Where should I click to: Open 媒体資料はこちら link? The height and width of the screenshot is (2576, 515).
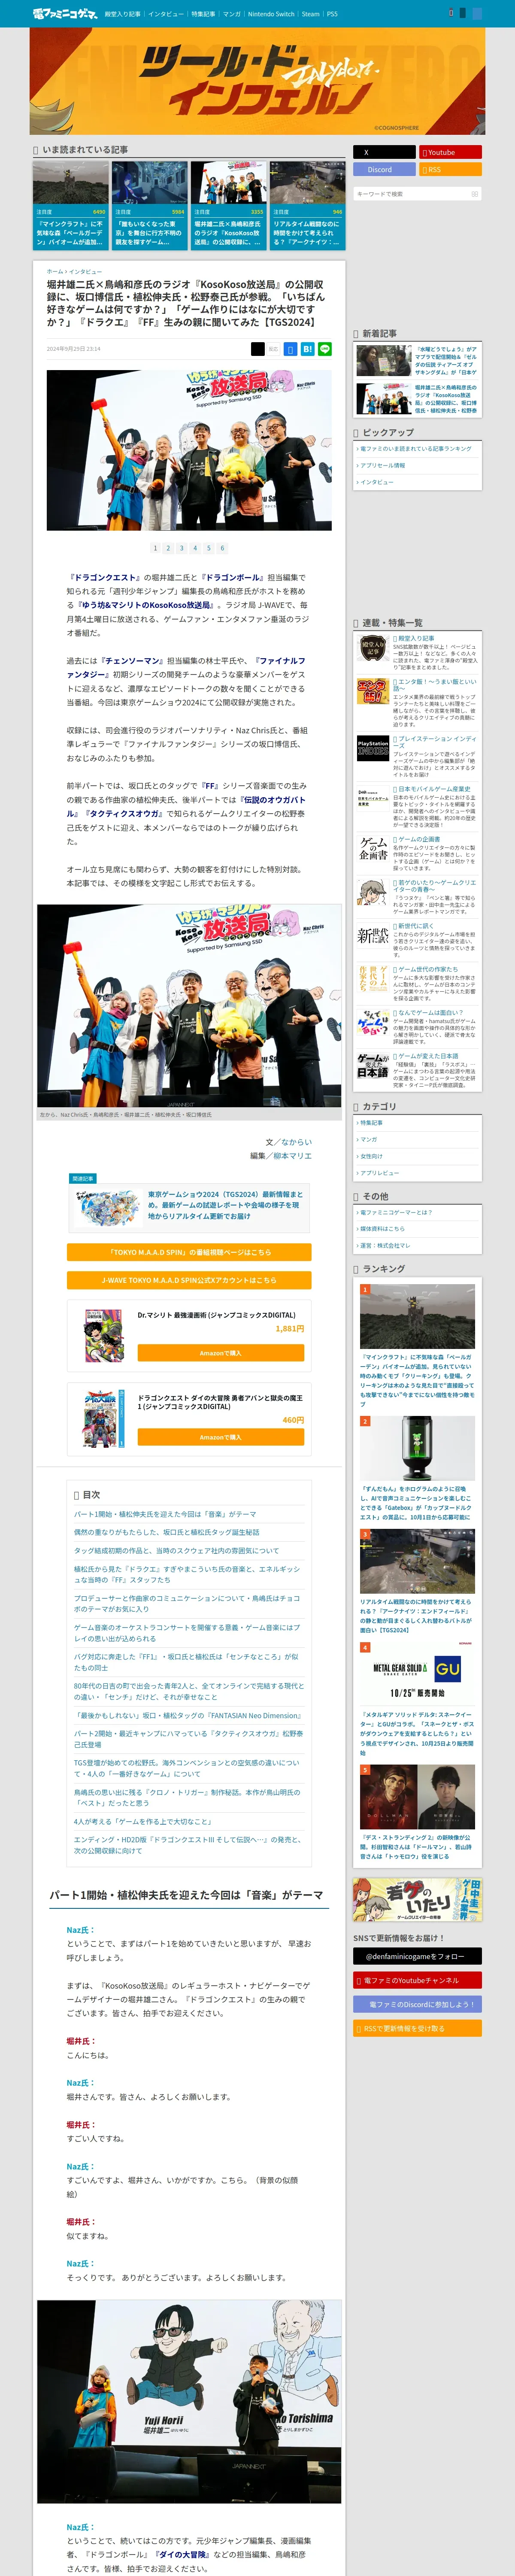click(x=382, y=1229)
